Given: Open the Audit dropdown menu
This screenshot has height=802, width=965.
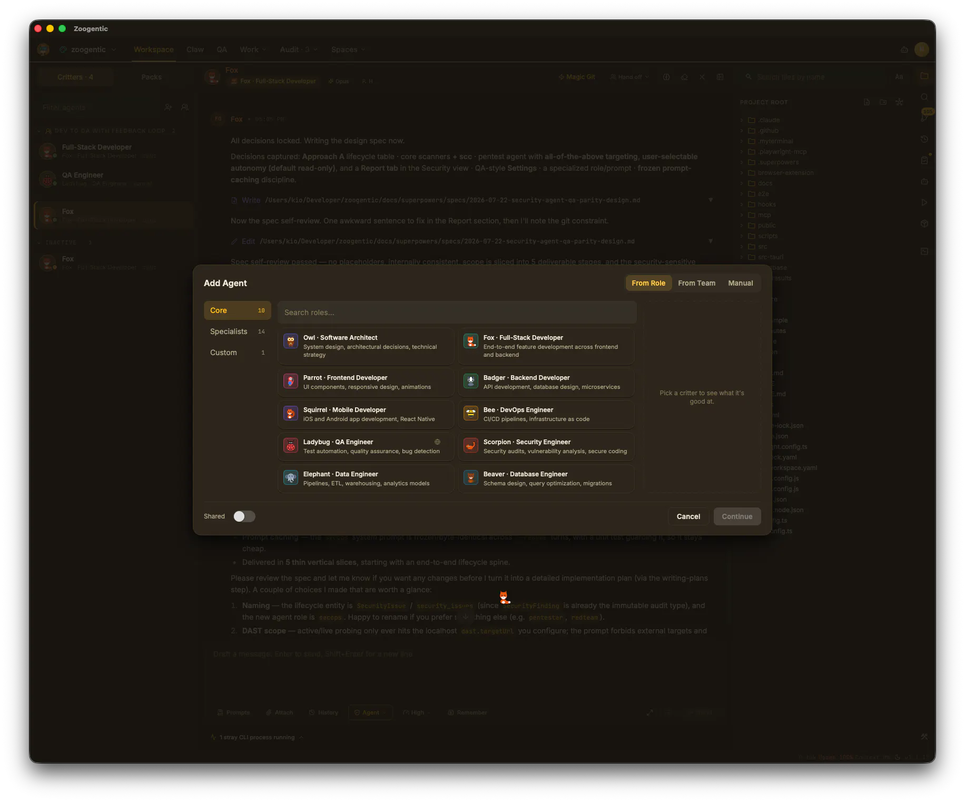Looking at the screenshot, I should click(x=299, y=50).
